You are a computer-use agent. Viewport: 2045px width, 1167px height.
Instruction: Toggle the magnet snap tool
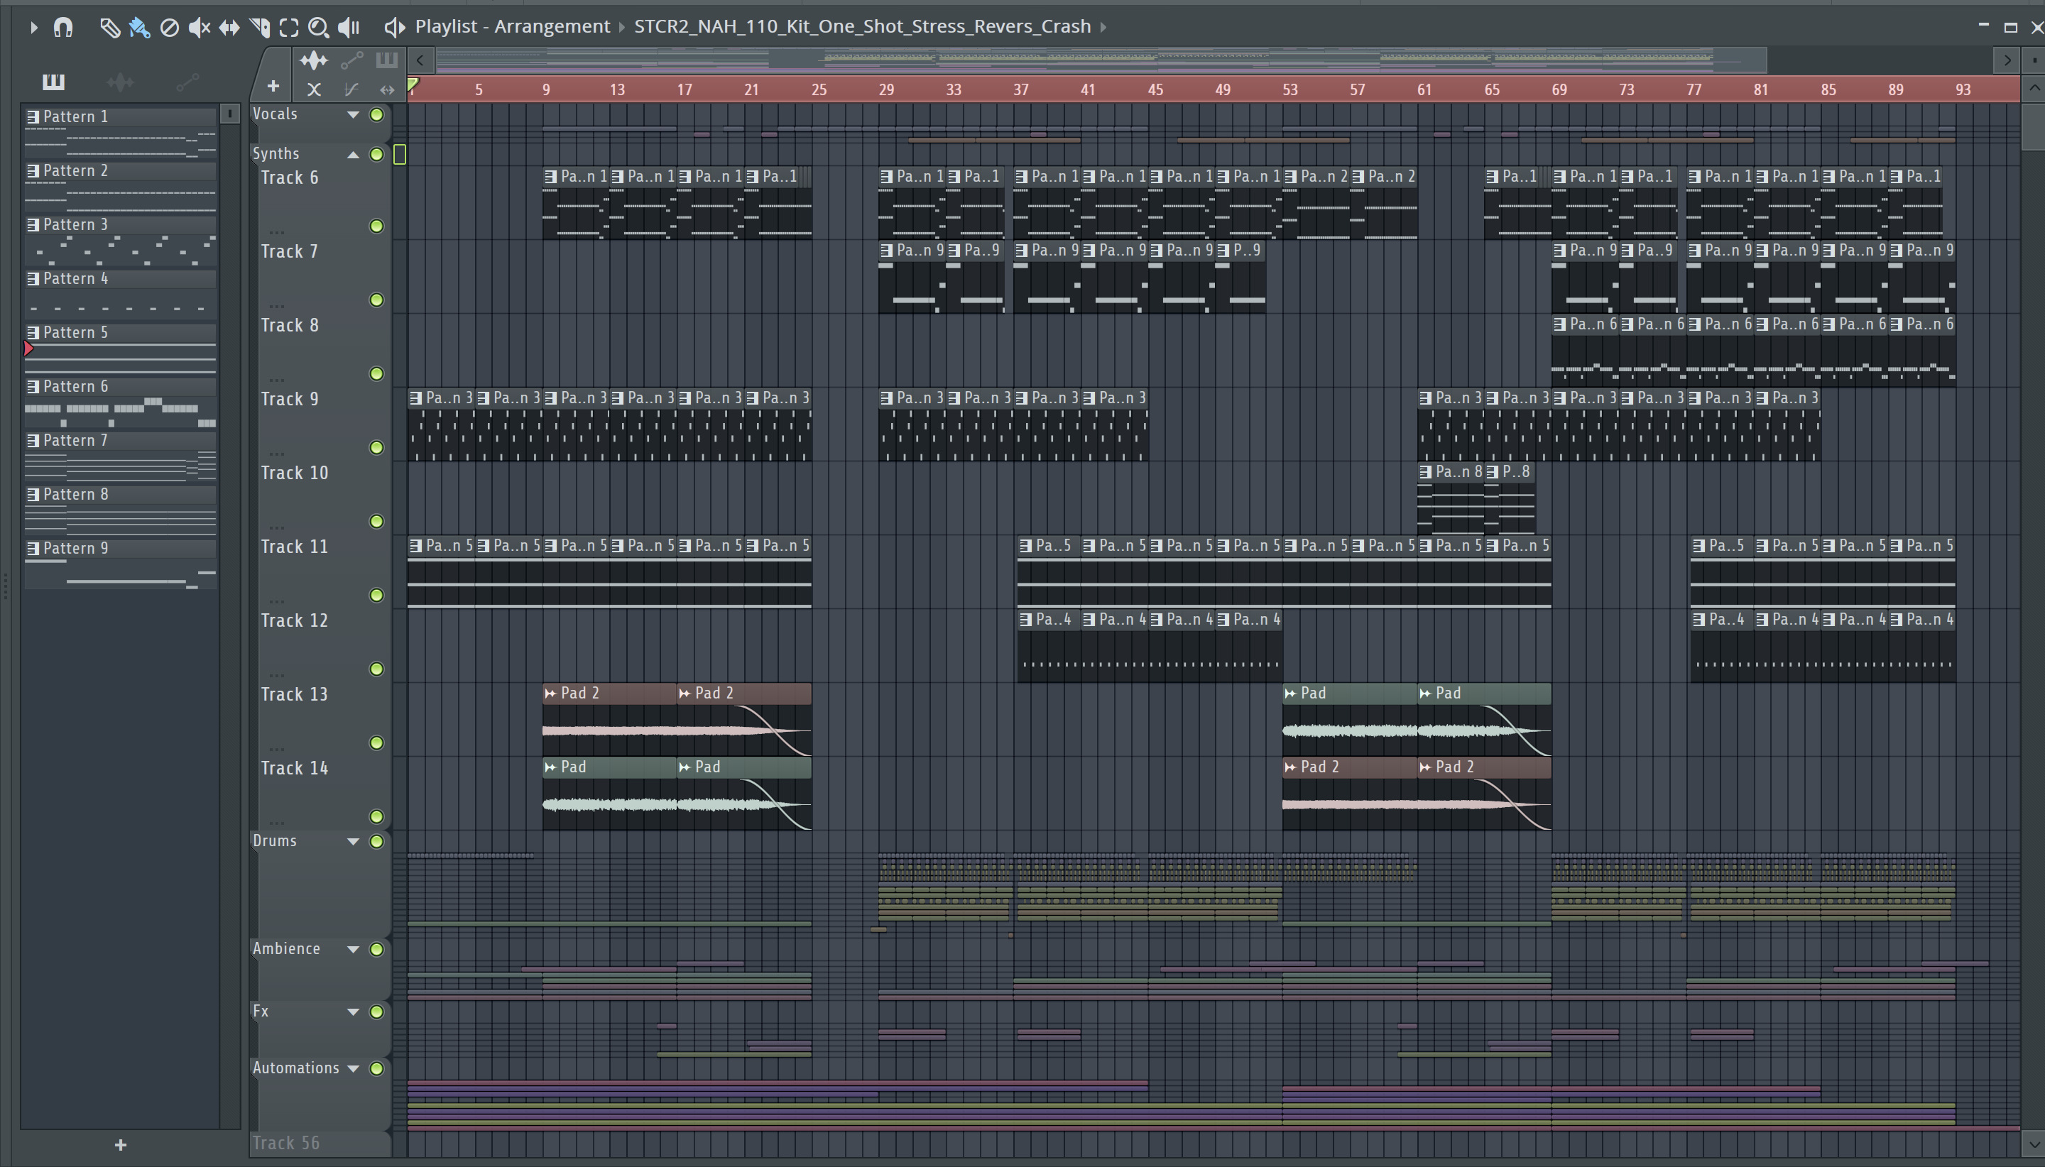63,27
